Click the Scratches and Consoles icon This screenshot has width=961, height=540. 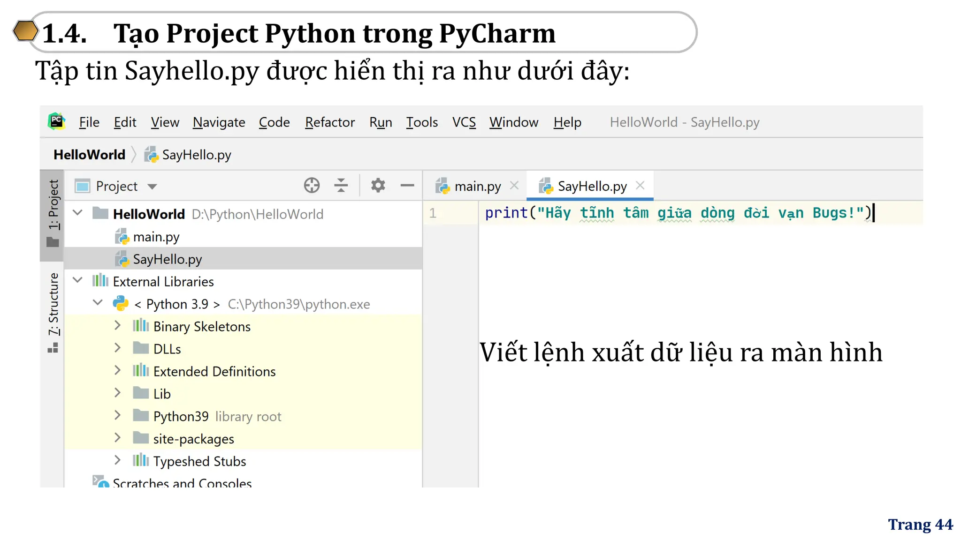100,481
